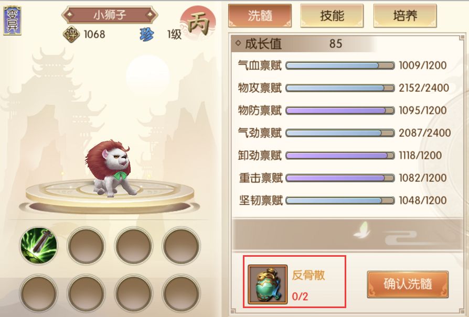Tap the 坚韧禀赋 progress bar
This screenshot has width=469, height=317.
340,201
